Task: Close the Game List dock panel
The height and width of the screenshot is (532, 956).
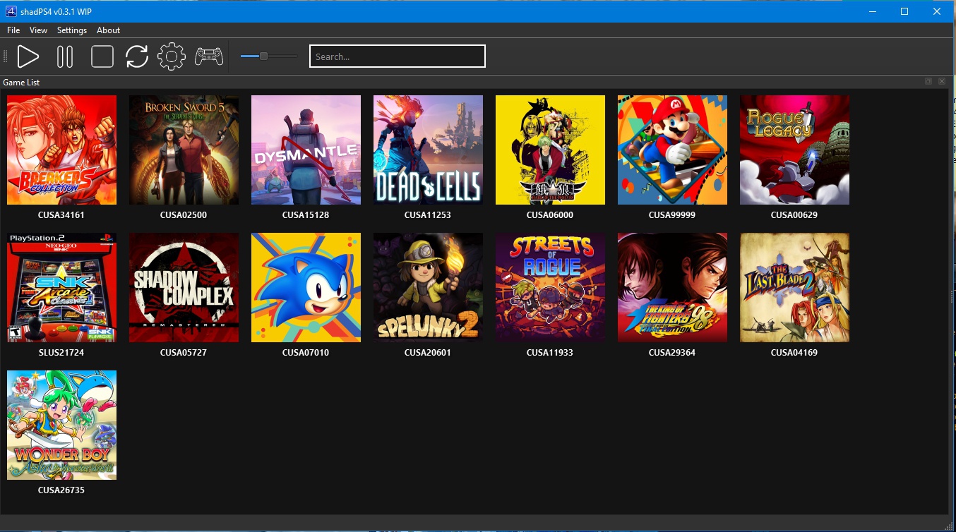Action: point(941,82)
